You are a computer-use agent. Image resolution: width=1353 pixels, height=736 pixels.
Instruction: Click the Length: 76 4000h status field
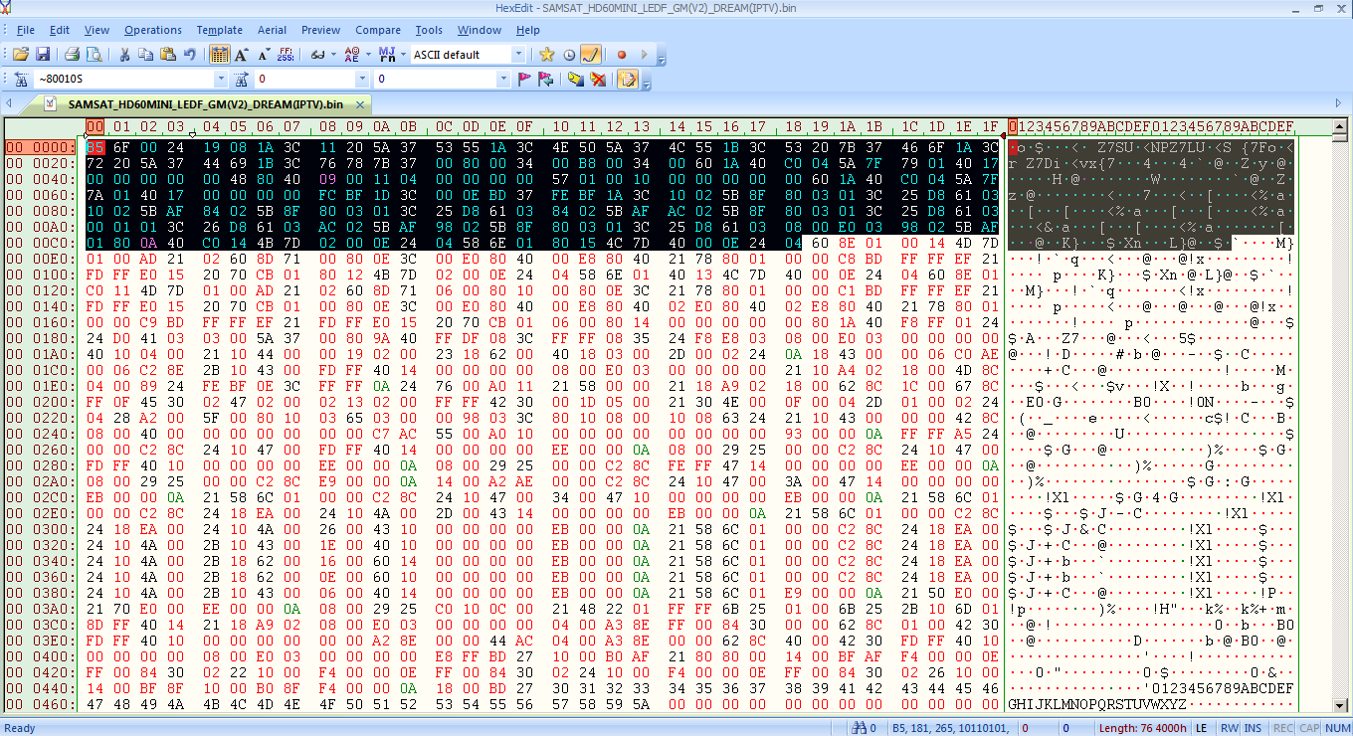(1143, 728)
